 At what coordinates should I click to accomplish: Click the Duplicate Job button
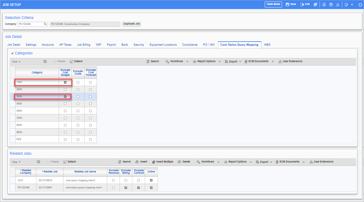pos(131,24)
